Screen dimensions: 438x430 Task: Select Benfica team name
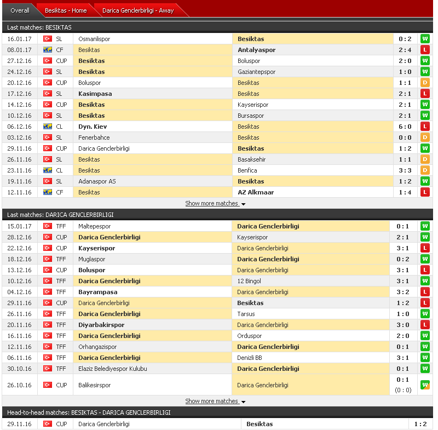point(247,170)
